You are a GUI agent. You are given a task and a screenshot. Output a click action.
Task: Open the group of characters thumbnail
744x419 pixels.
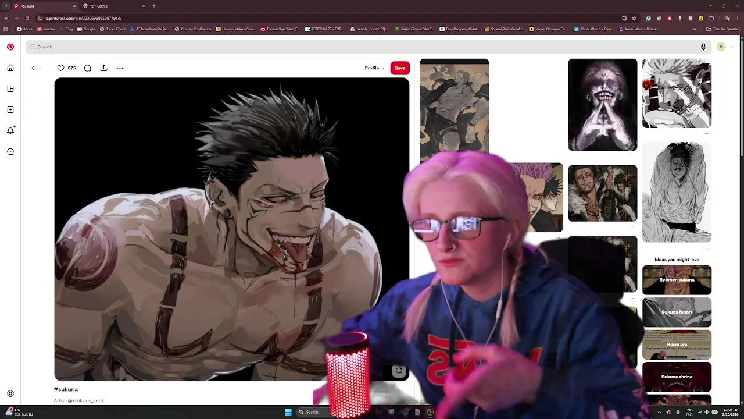603,193
